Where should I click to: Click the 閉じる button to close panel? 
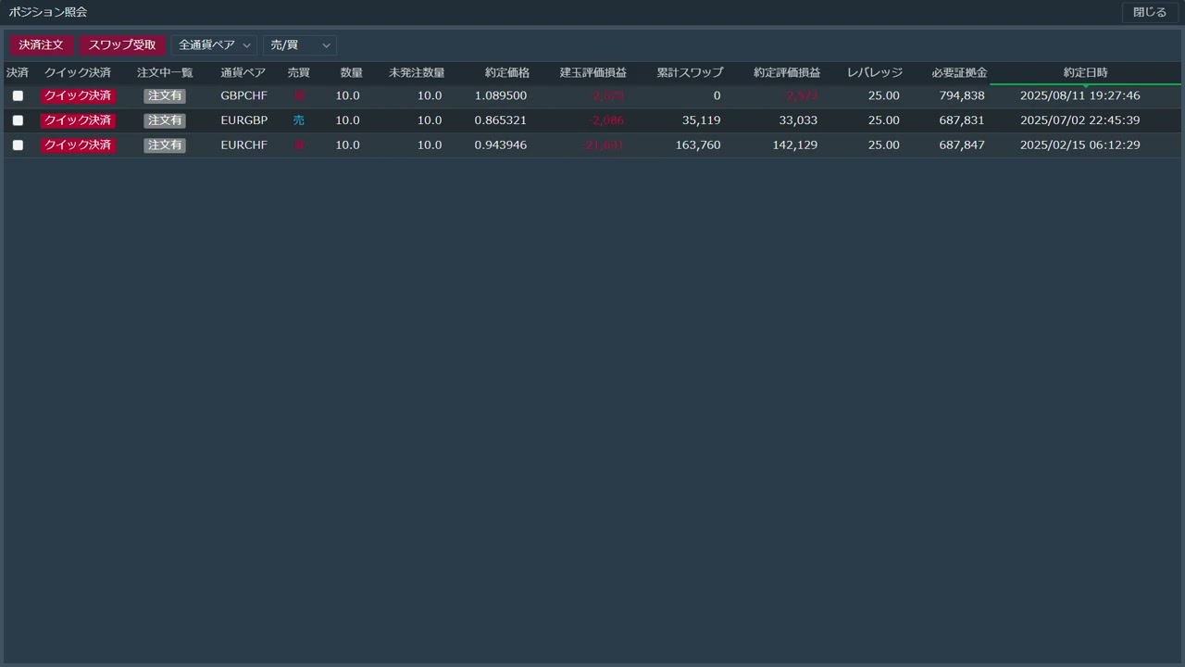pyautogui.click(x=1150, y=13)
